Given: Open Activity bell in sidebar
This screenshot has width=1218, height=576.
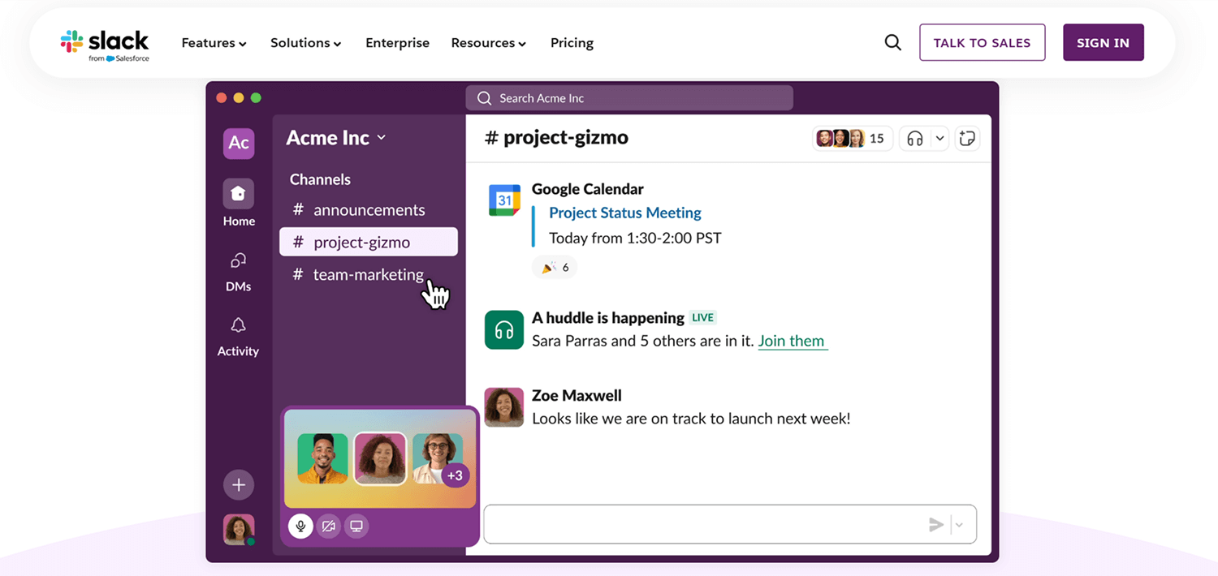Looking at the screenshot, I should 238,337.
